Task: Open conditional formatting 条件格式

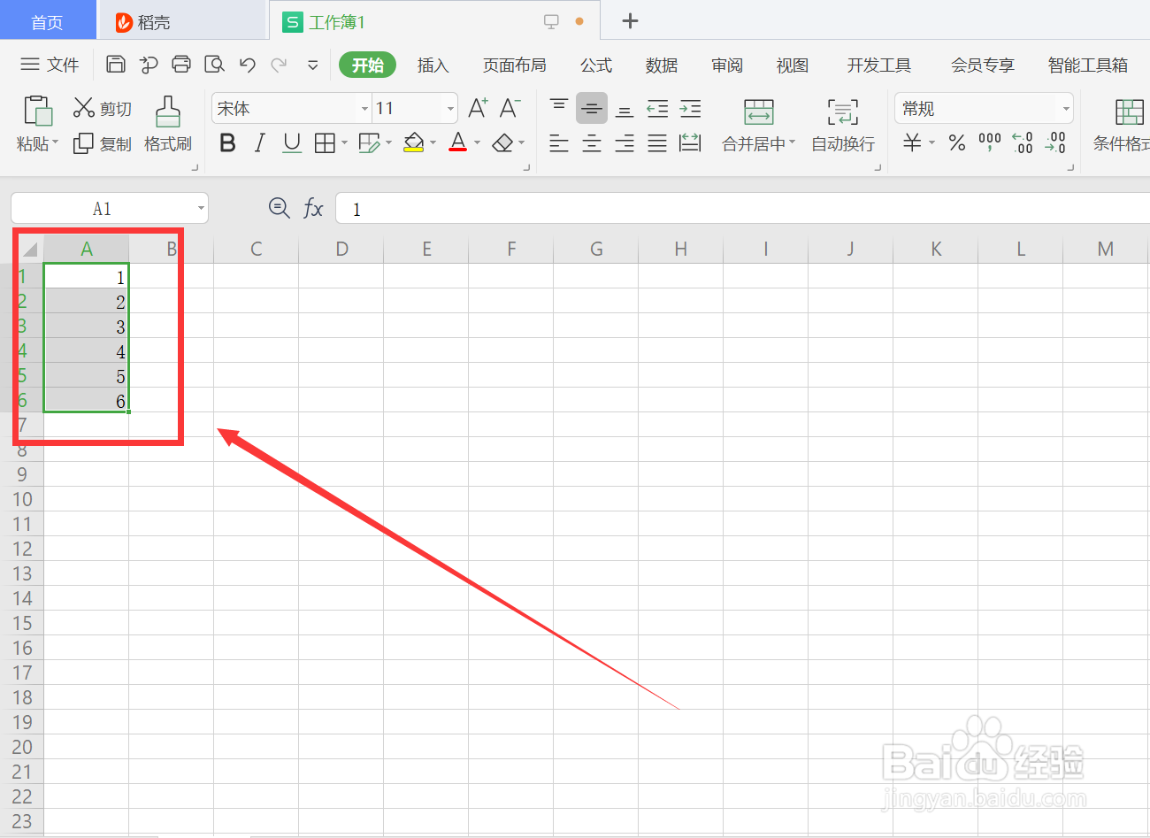Action: 1122,125
